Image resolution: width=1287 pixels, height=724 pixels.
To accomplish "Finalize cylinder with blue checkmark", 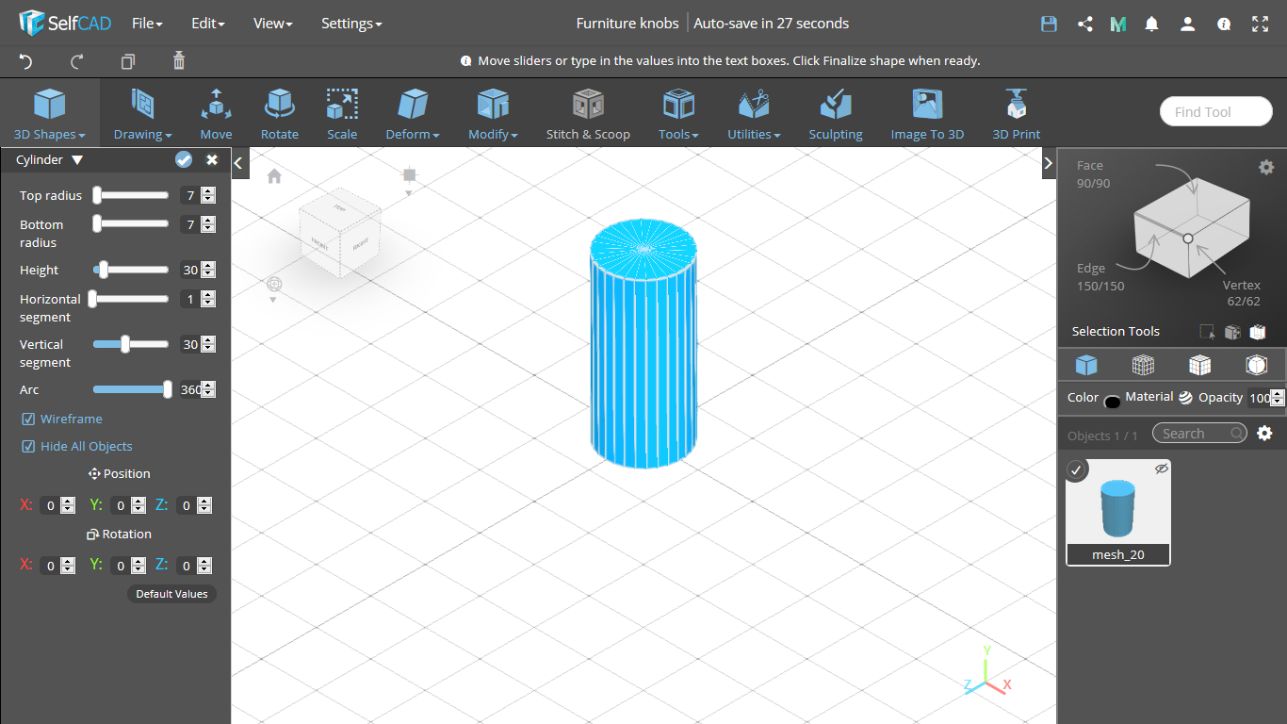I will click(x=184, y=160).
